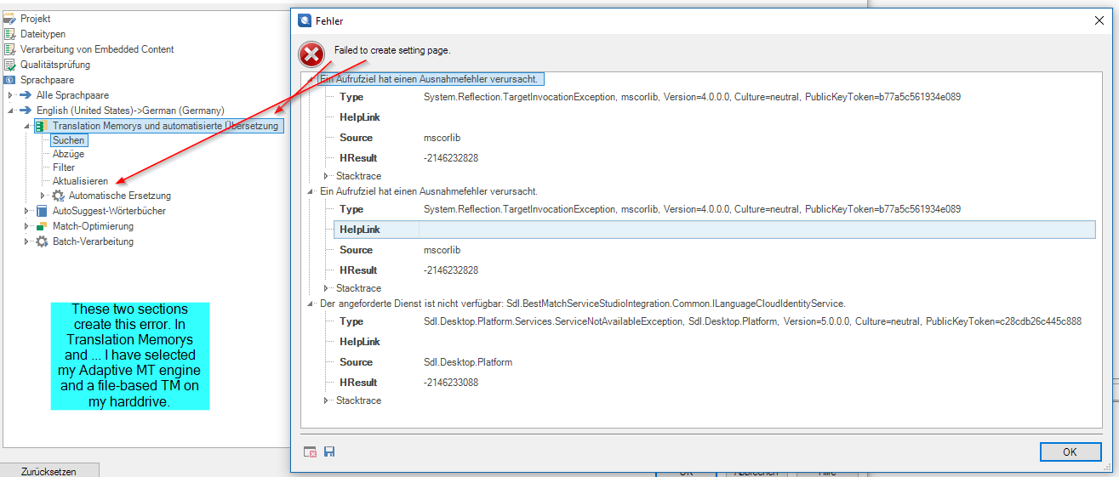Image resolution: width=1119 pixels, height=477 pixels.
Task: Select AutoSuggest-Wörterbücher
Action: [x=109, y=211]
